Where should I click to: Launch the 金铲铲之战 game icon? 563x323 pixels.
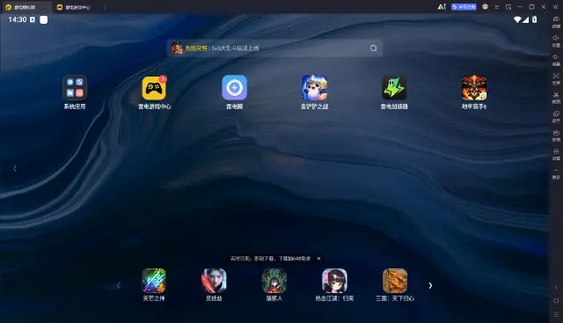(315, 88)
